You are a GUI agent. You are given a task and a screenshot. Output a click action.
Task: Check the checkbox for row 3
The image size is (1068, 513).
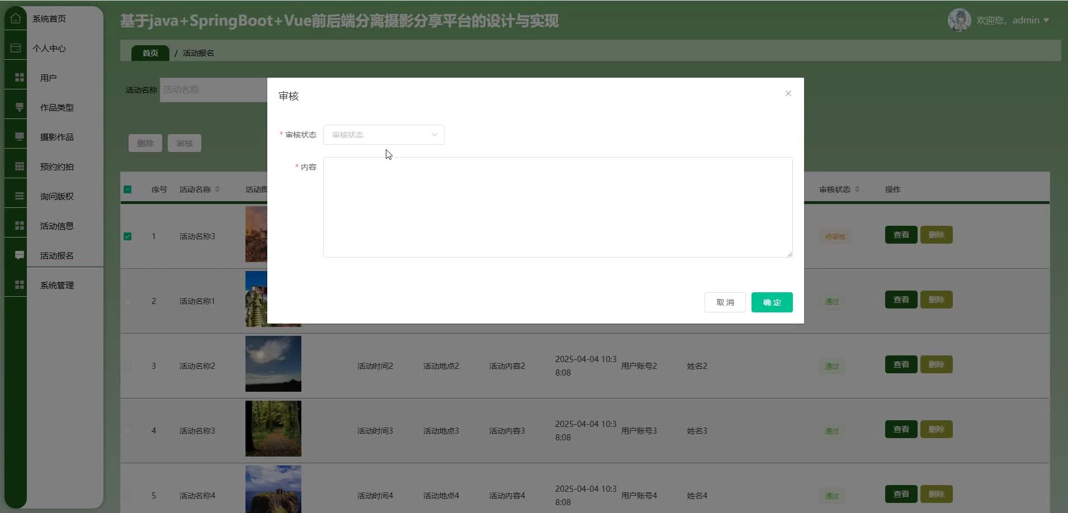pos(127,366)
